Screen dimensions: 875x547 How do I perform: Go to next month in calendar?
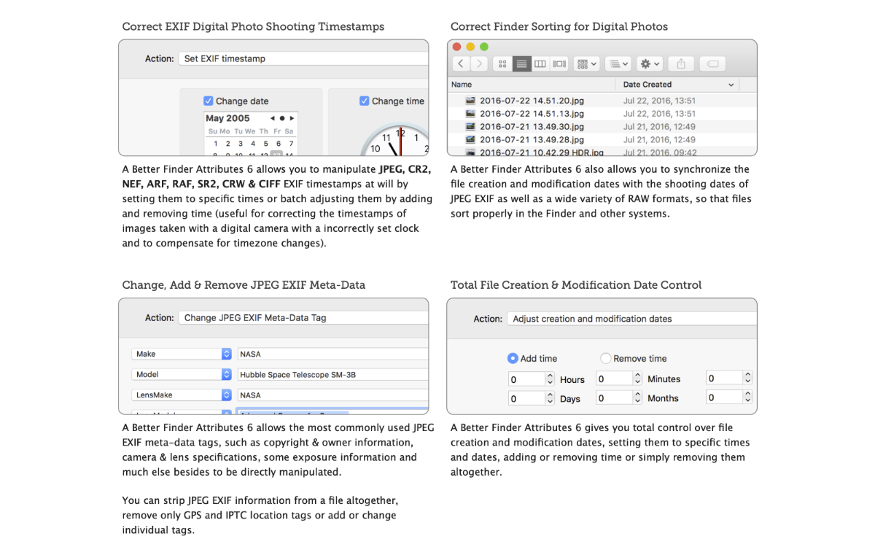[x=292, y=118]
